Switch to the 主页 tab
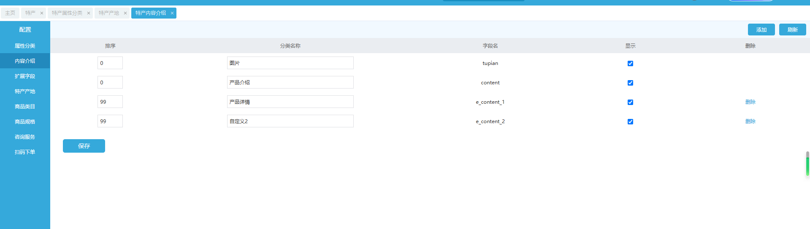The height and width of the screenshot is (229, 810). pyautogui.click(x=10, y=13)
